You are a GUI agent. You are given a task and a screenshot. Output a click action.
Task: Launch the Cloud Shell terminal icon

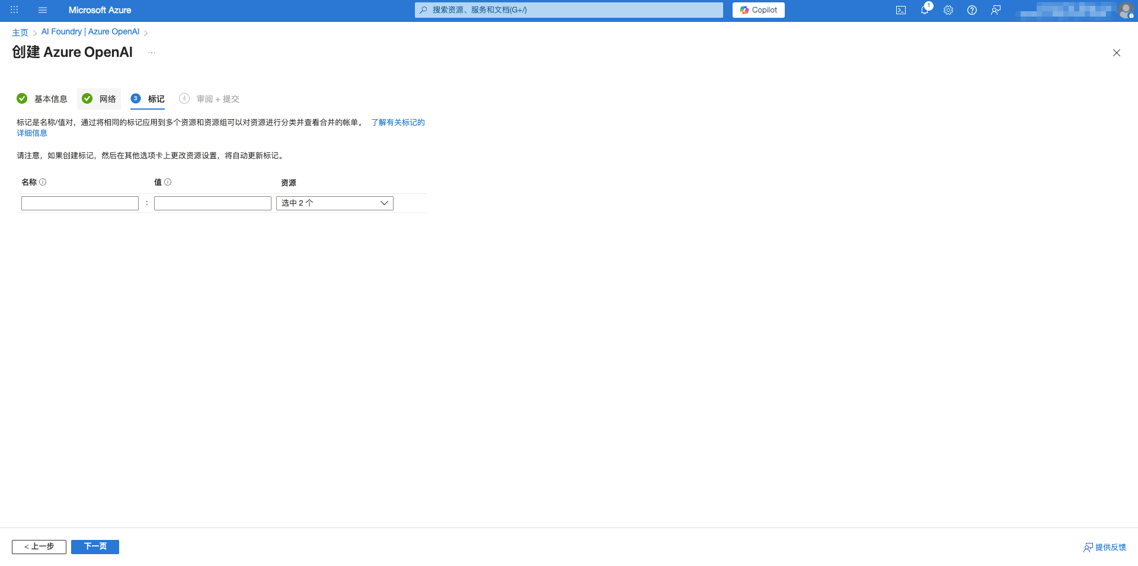[901, 10]
